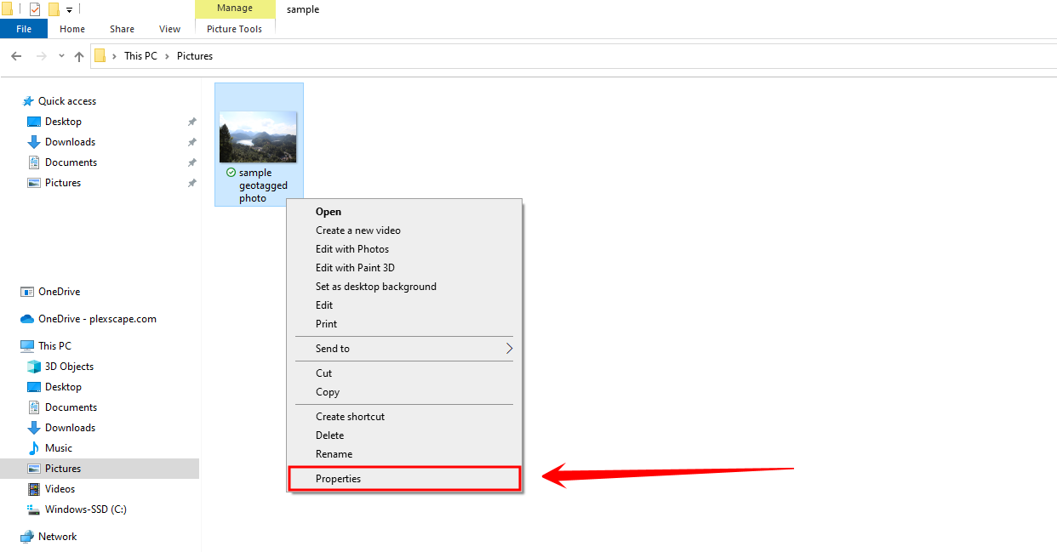Screen dimensions: 1057x552
Task: Select Quick access label in the sidebar
Action: point(67,101)
